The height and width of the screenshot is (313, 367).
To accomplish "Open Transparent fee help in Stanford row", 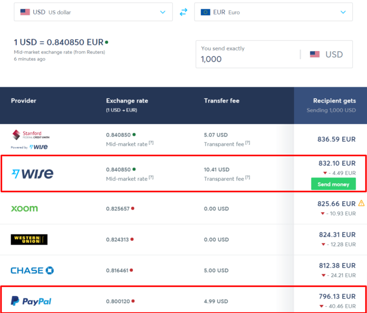I will point(248,143).
